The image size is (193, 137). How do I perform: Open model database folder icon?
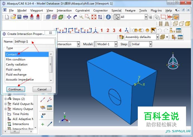coord(13,17)
